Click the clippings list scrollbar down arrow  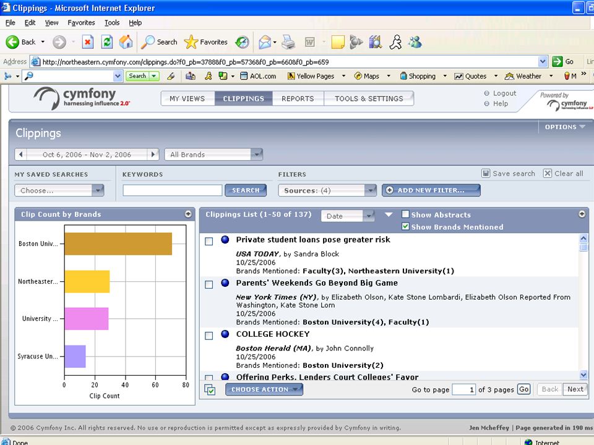point(583,375)
